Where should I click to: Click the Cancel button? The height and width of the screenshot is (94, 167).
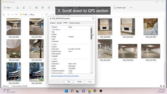(x=79, y=82)
